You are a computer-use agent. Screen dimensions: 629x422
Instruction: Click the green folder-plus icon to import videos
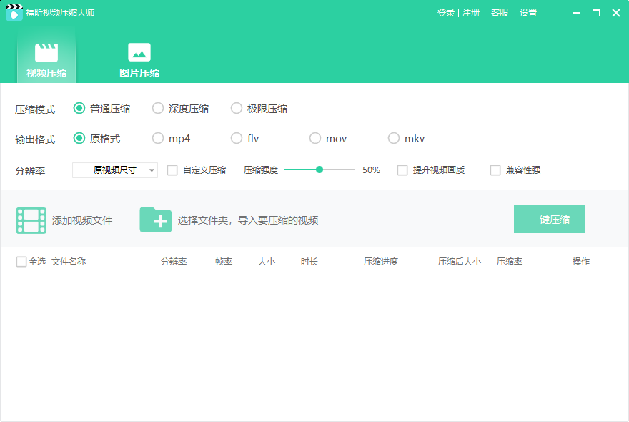tap(156, 220)
